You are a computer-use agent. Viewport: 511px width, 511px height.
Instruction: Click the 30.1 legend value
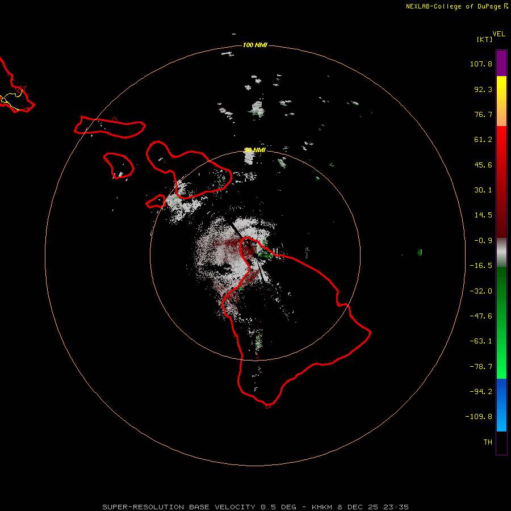pyautogui.click(x=483, y=190)
